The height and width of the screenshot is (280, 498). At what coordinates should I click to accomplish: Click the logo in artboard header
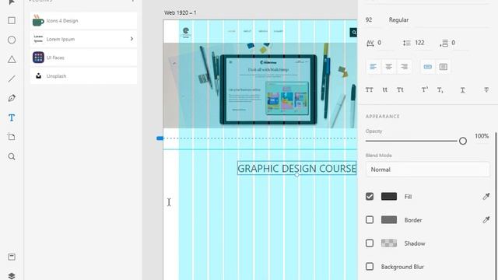coord(186,32)
